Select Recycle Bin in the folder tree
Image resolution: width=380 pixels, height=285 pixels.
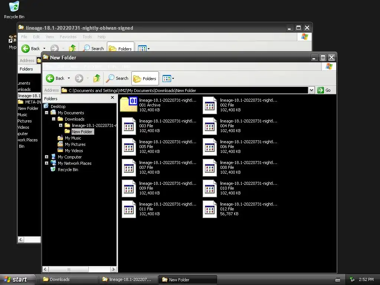68,169
